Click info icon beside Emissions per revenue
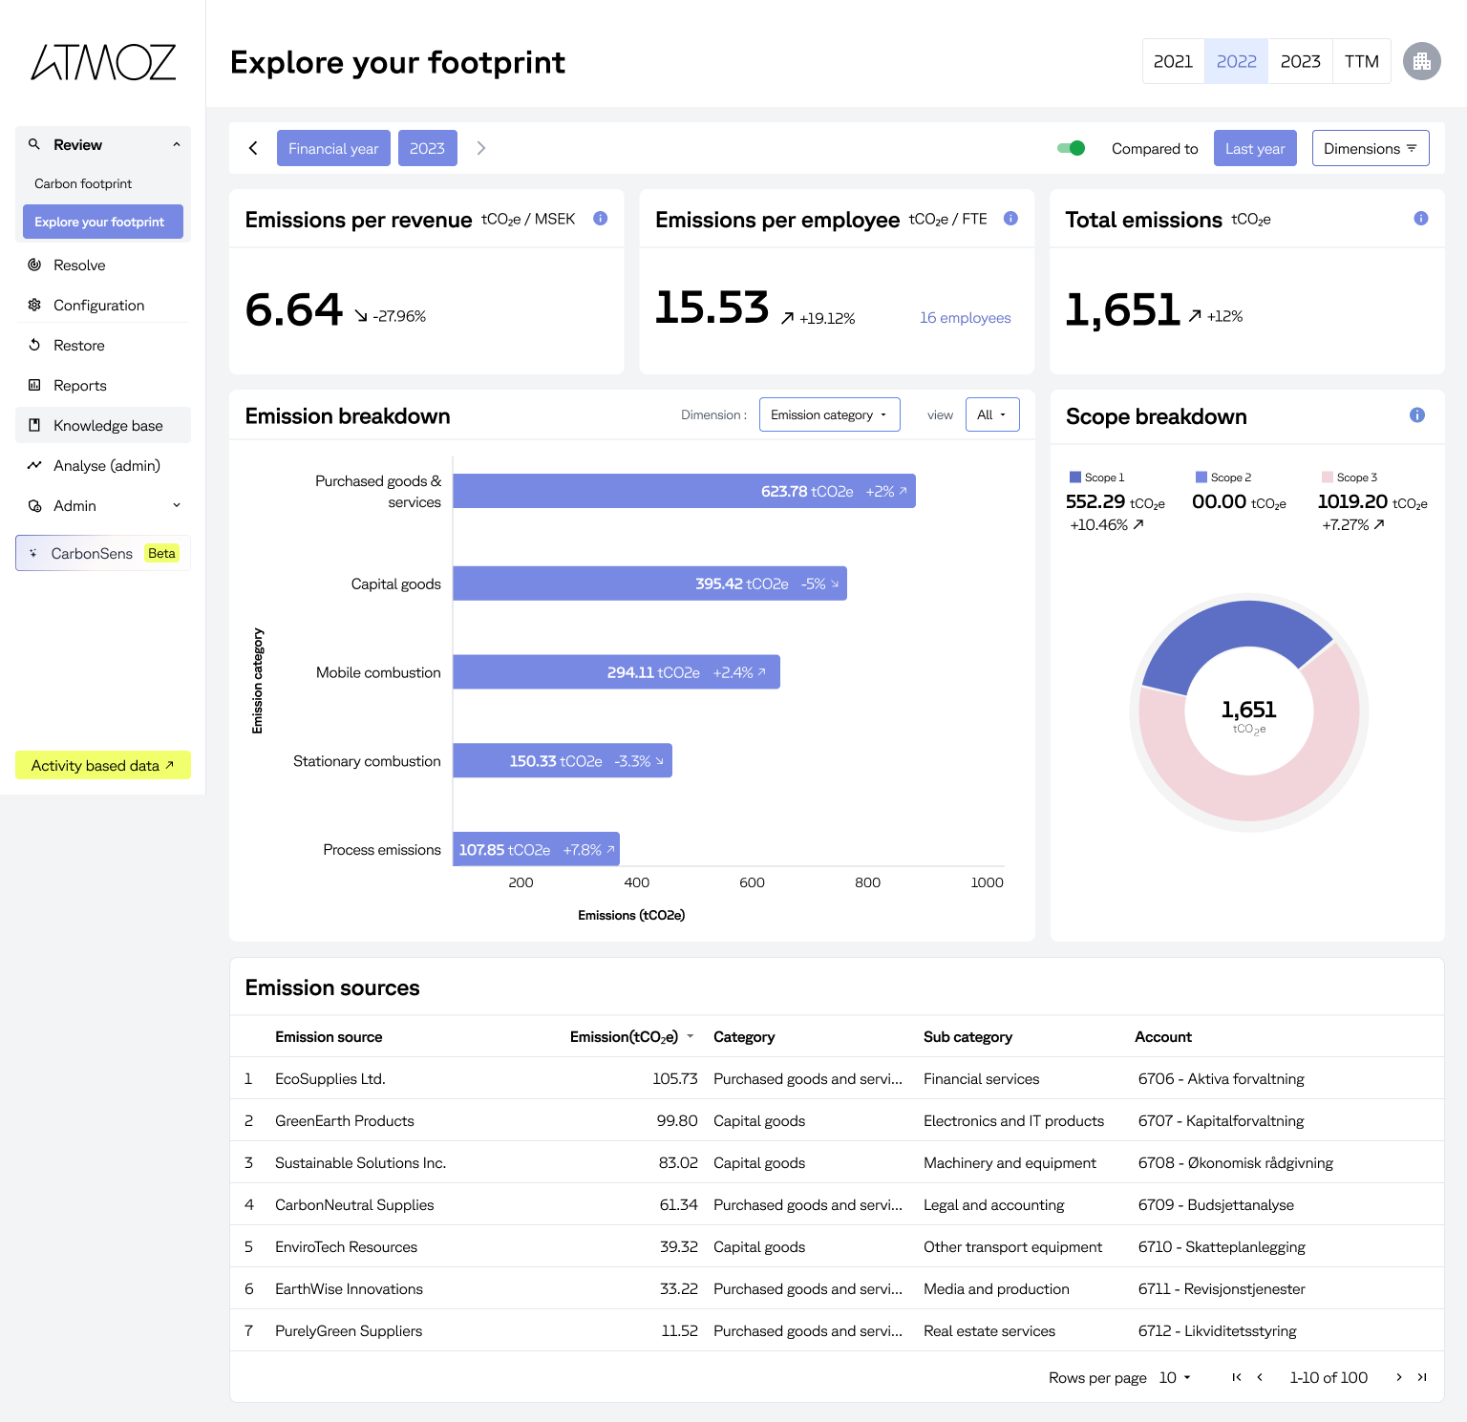This screenshot has height=1422, width=1467. click(601, 219)
